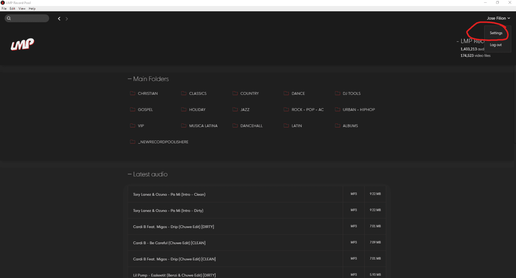This screenshot has height=278, width=516.
Task: Open the URBAN - HIPHOP folder icon
Action: [338, 110]
